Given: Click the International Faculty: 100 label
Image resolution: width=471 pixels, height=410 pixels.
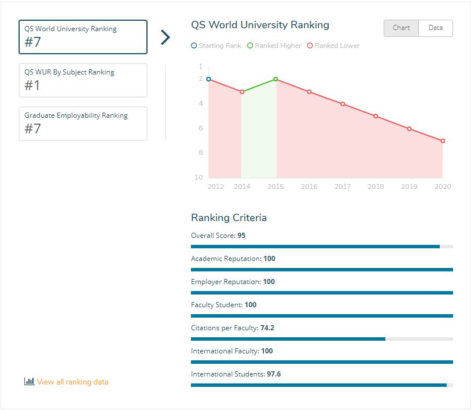Looking at the screenshot, I should tap(232, 351).
